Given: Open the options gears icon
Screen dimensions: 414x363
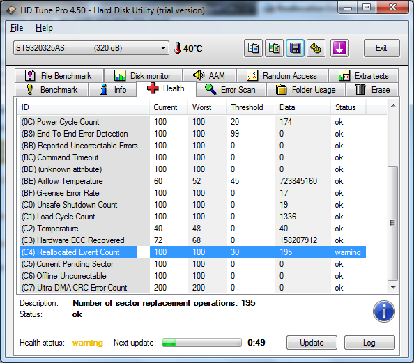Looking at the screenshot, I should 316,48.
